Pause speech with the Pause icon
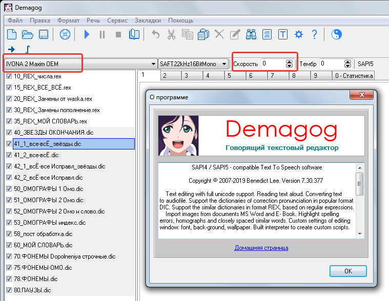389x301 pixels. 102,34
